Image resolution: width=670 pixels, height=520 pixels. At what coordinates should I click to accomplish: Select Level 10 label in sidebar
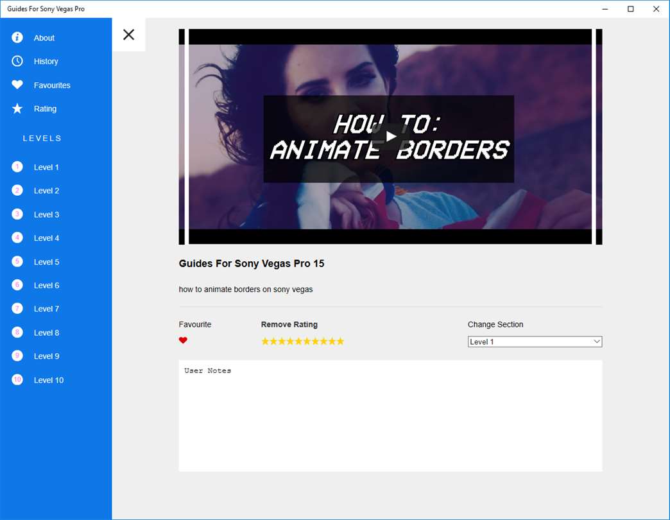pyautogui.click(x=49, y=380)
